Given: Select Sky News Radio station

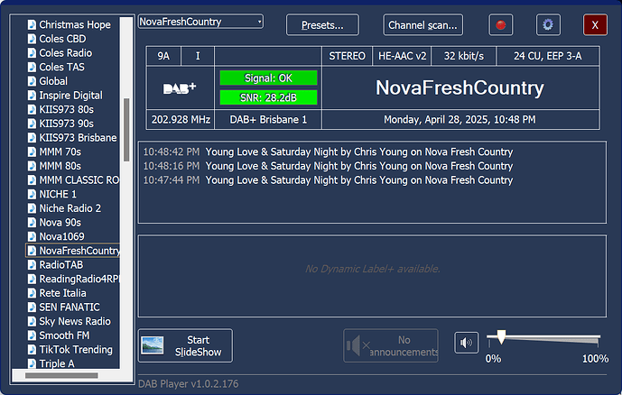Looking at the screenshot, I should pos(74,321).
